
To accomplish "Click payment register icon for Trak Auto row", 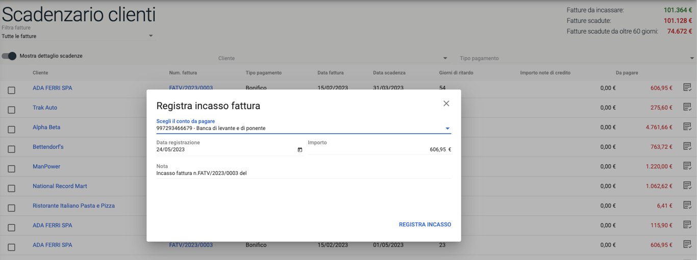I will (687, 108).
